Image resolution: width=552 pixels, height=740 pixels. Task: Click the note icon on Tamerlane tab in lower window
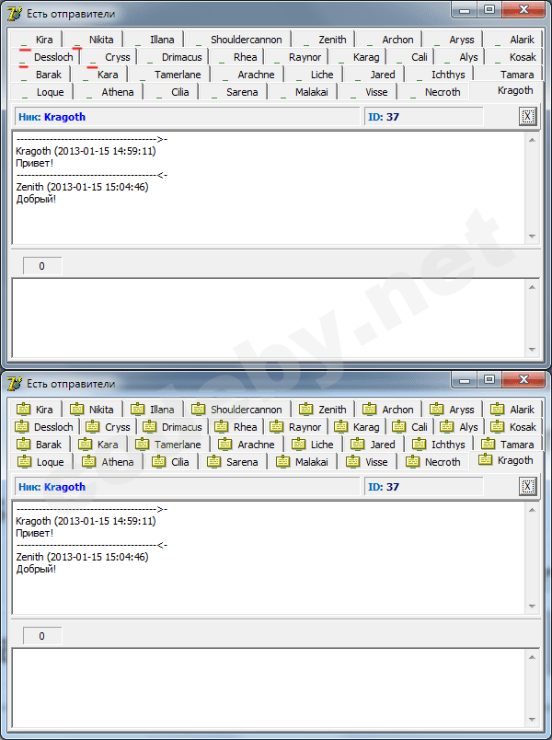click(x=142, y=444)
